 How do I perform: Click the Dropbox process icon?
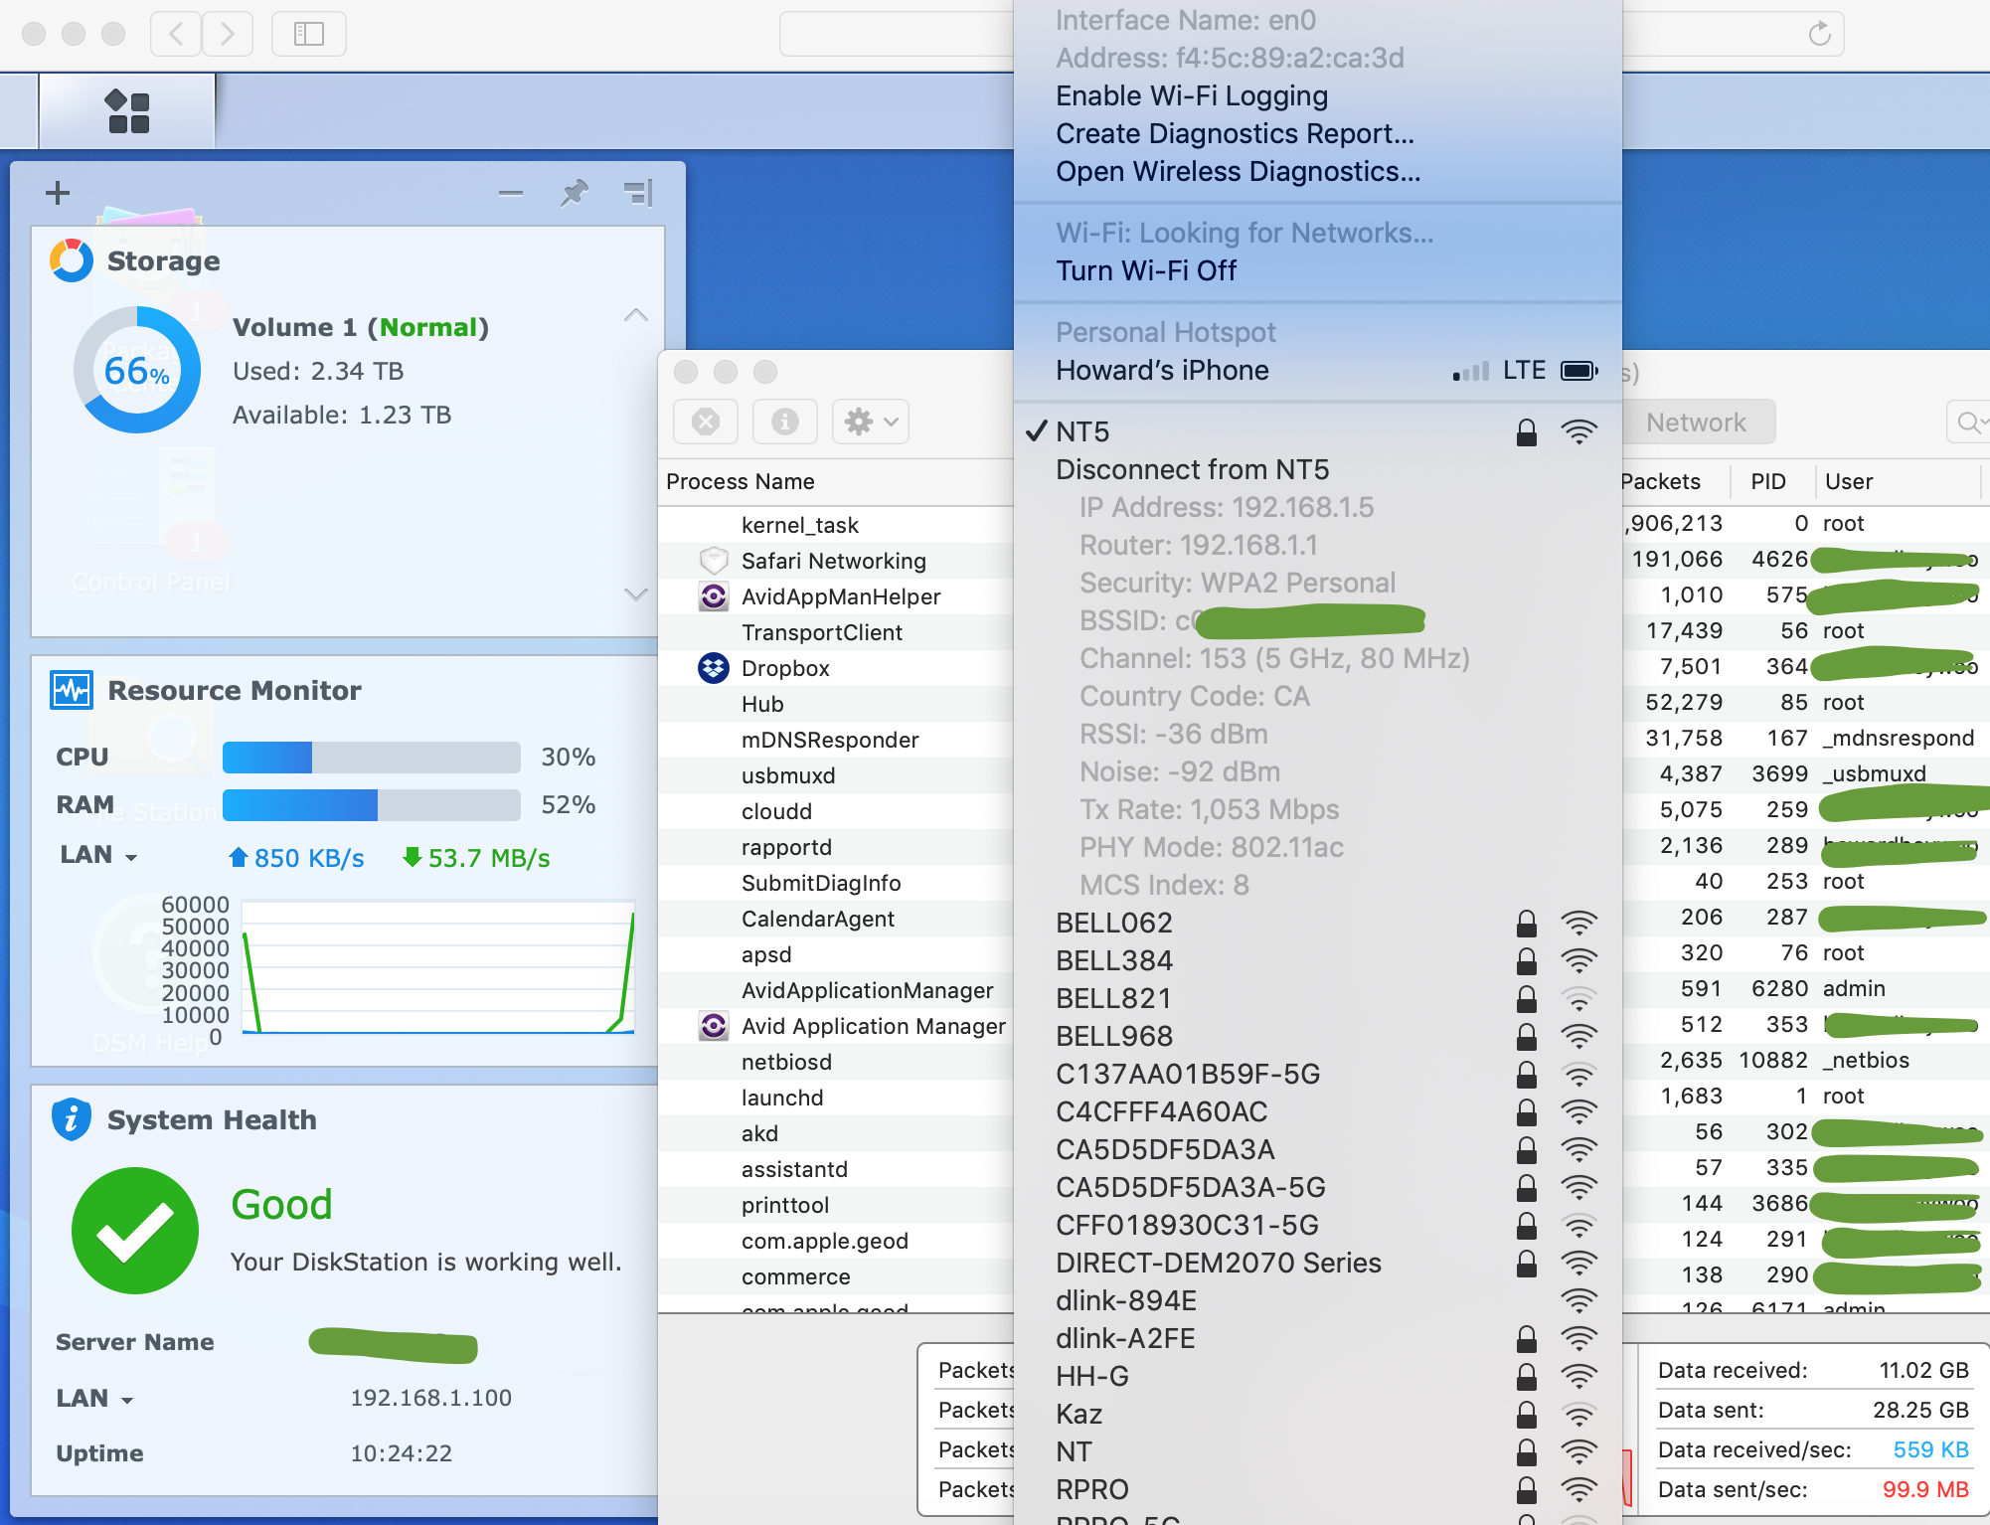tap(714, 668)
